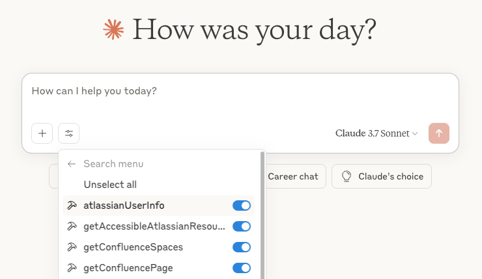Image resolution: width=482 pixels, height=279 pixels.
Task: Select the getAccessibleAtlassianResources menu entry
Action: click(154, 226)
